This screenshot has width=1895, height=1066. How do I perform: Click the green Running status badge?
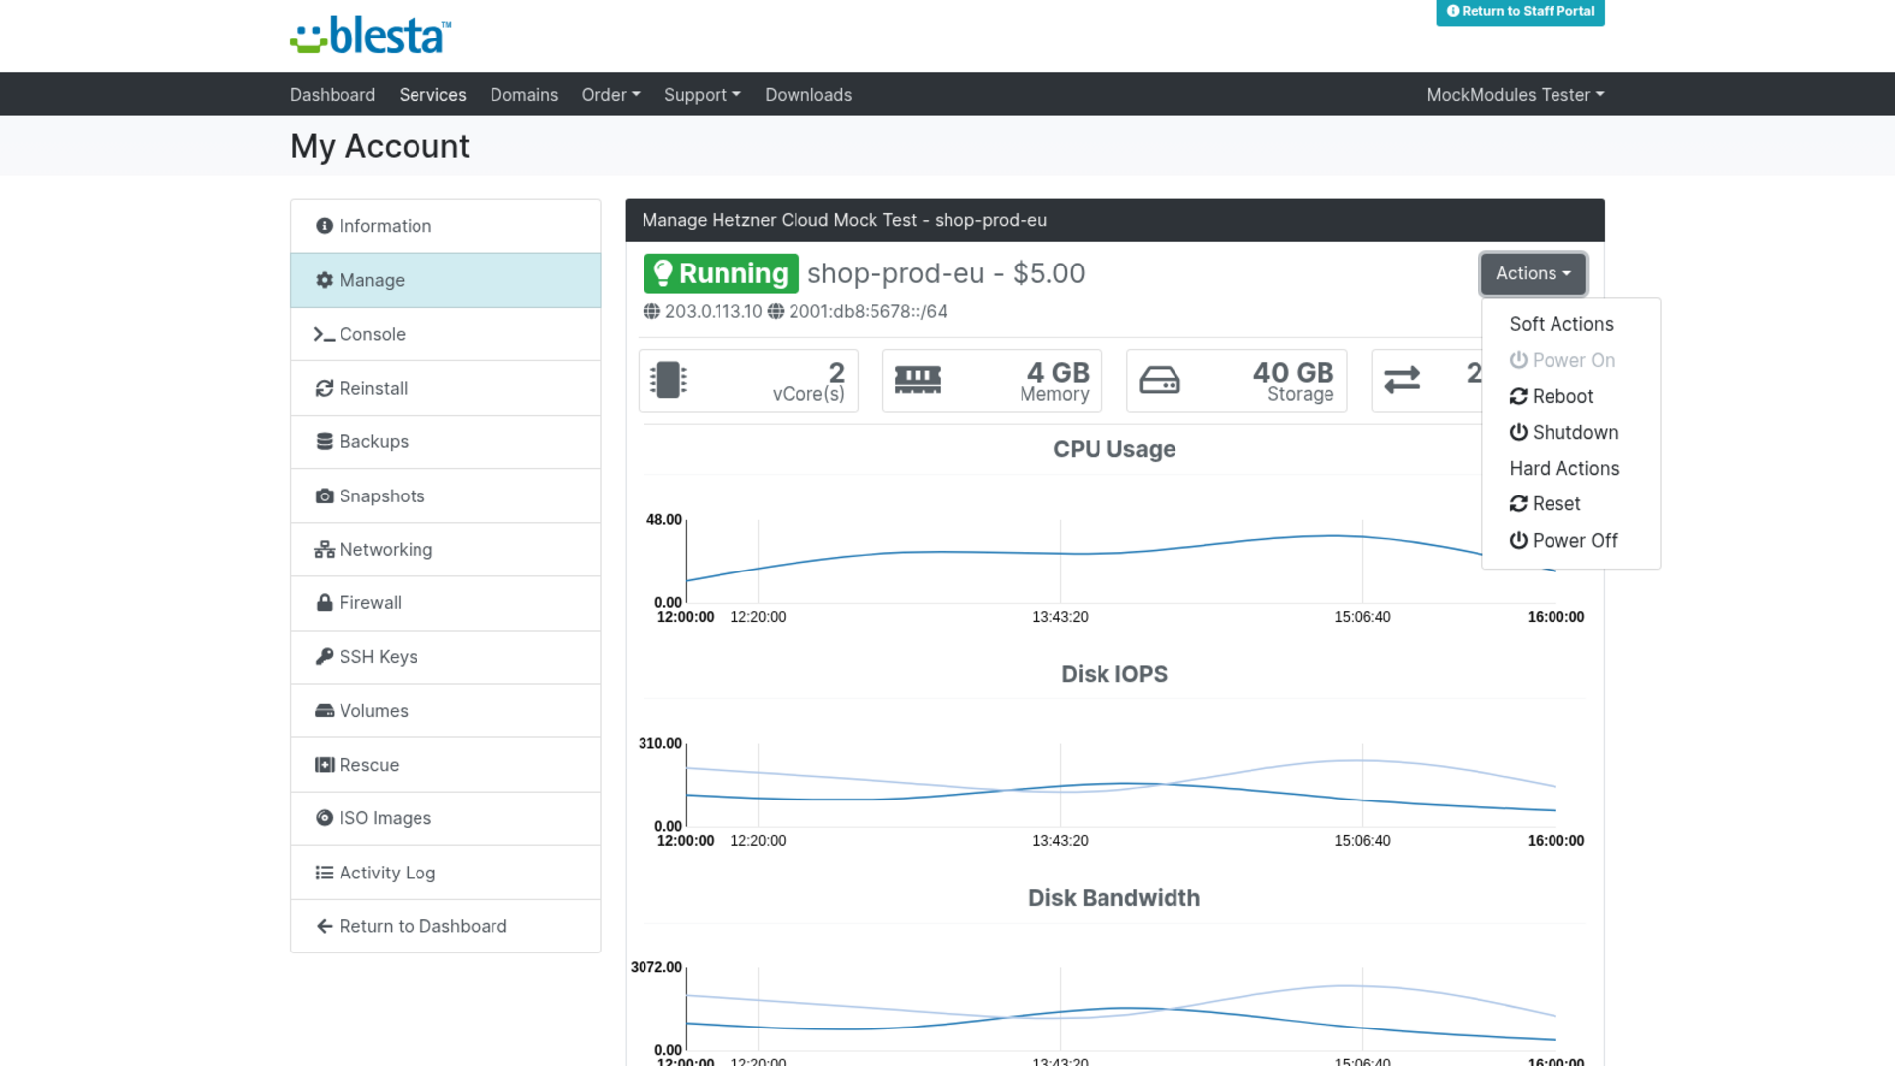coord(721,273)
